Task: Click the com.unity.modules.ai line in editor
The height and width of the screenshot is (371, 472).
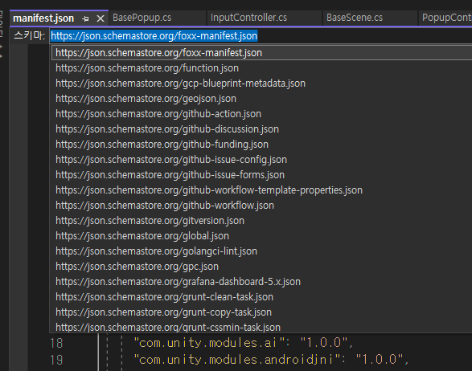Action: pyautogui.click(x=243, y=343)
